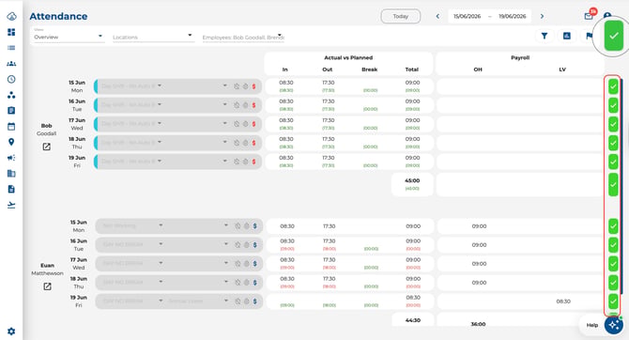This screenshot has height=340, width=629.
Task: Click the large green approve-all button
Action: point(613,36)
